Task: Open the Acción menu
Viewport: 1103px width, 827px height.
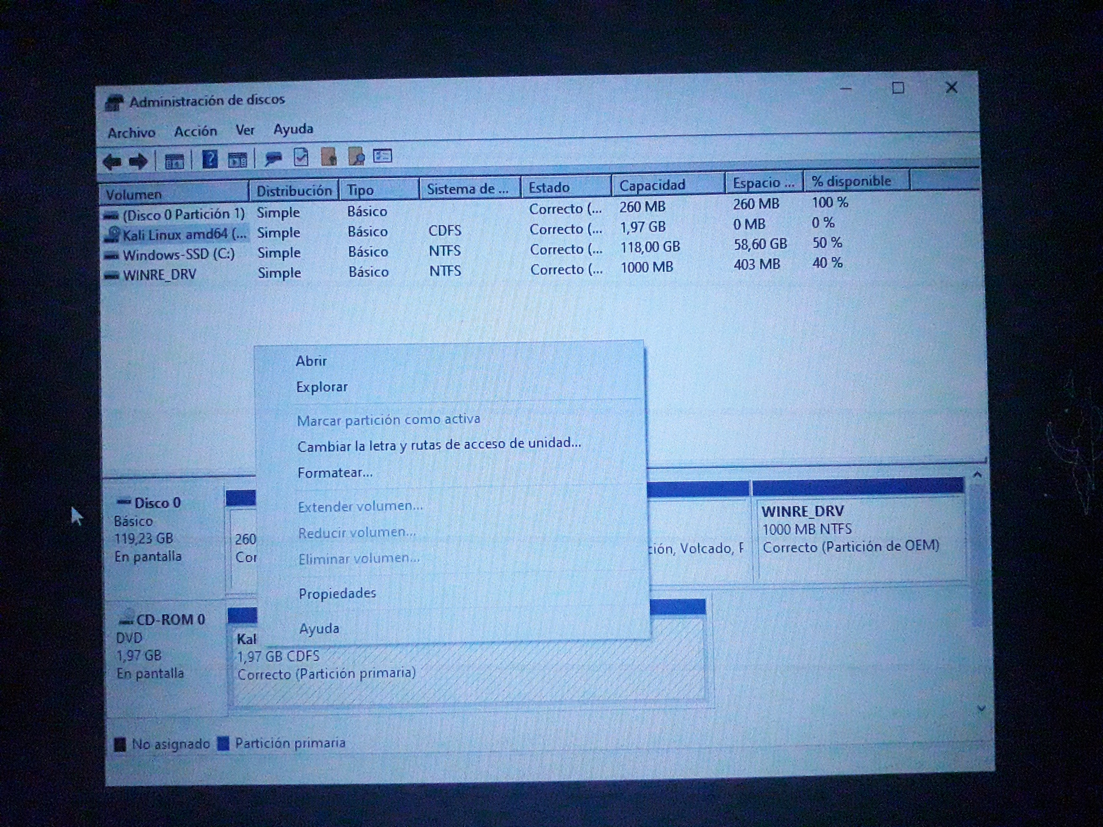Action: click(x=196, y=131)
